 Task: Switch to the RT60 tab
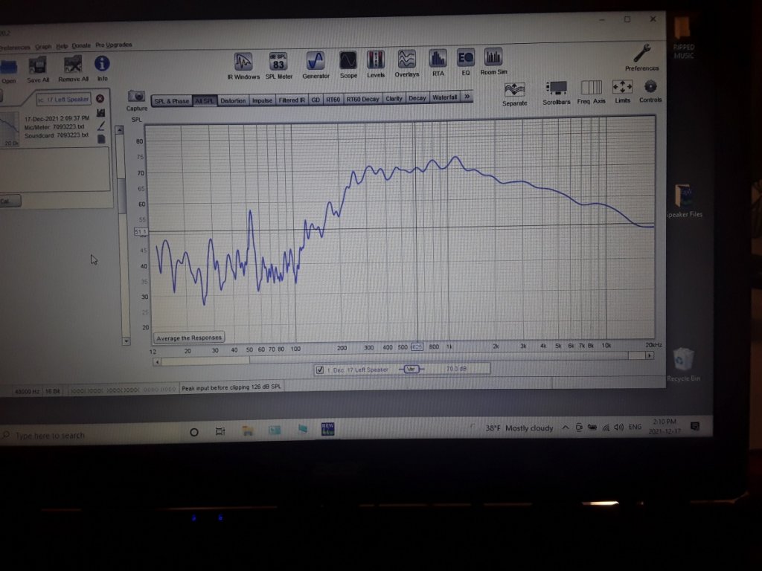pos(333,100)
